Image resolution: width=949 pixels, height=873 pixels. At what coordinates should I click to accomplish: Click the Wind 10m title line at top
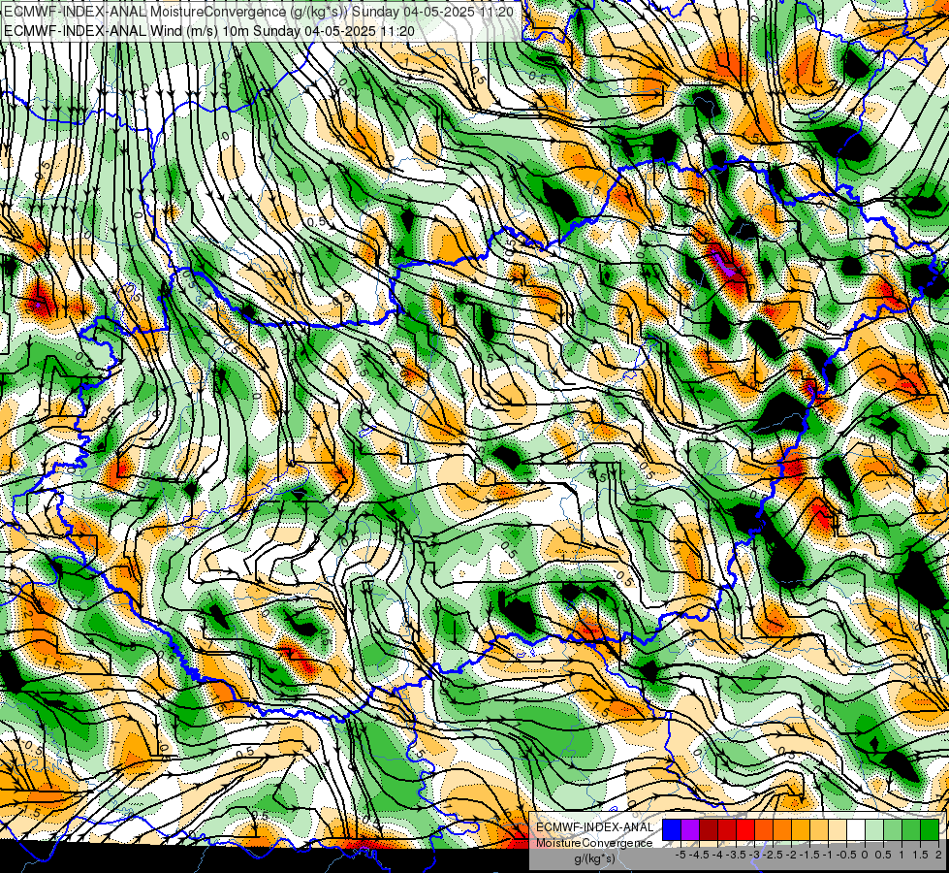(x=208, y=30)
